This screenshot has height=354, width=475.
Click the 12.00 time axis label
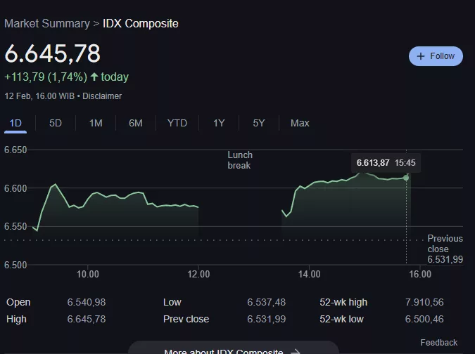click(198, 274)
